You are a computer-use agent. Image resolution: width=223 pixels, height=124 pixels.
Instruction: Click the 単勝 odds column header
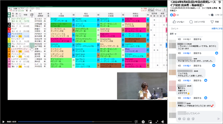click(x=25, y=15)
